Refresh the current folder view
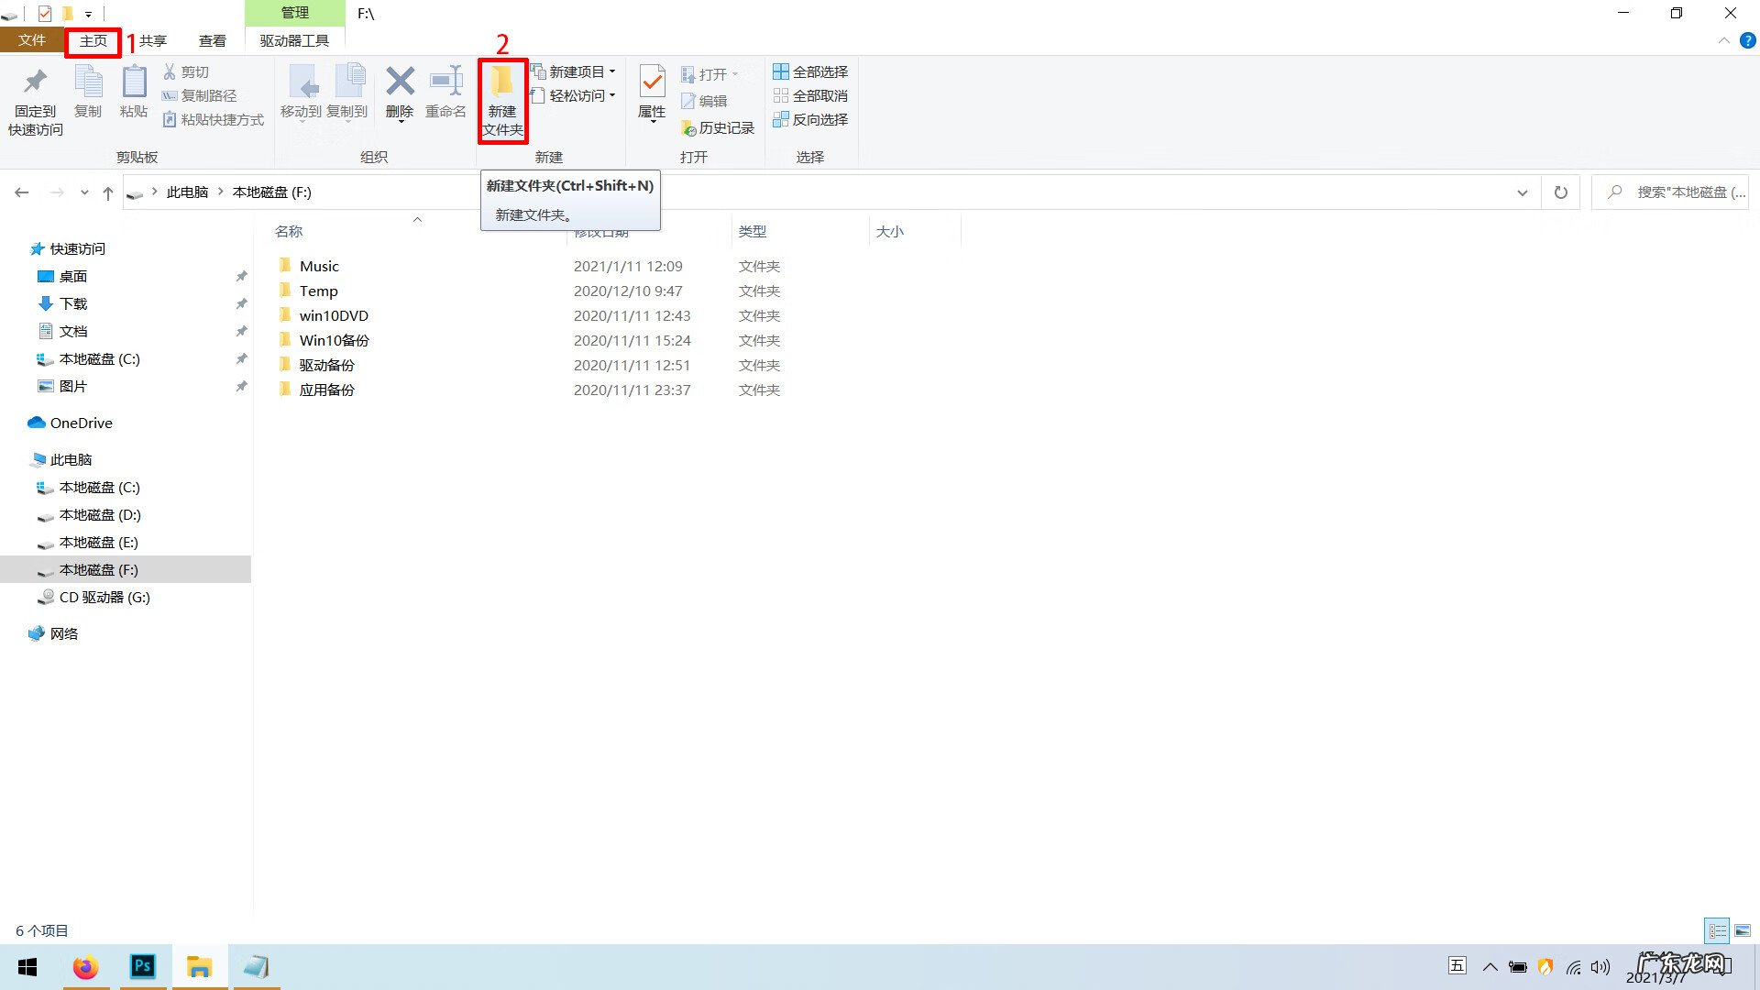1760x990 pixels. 1560,192
